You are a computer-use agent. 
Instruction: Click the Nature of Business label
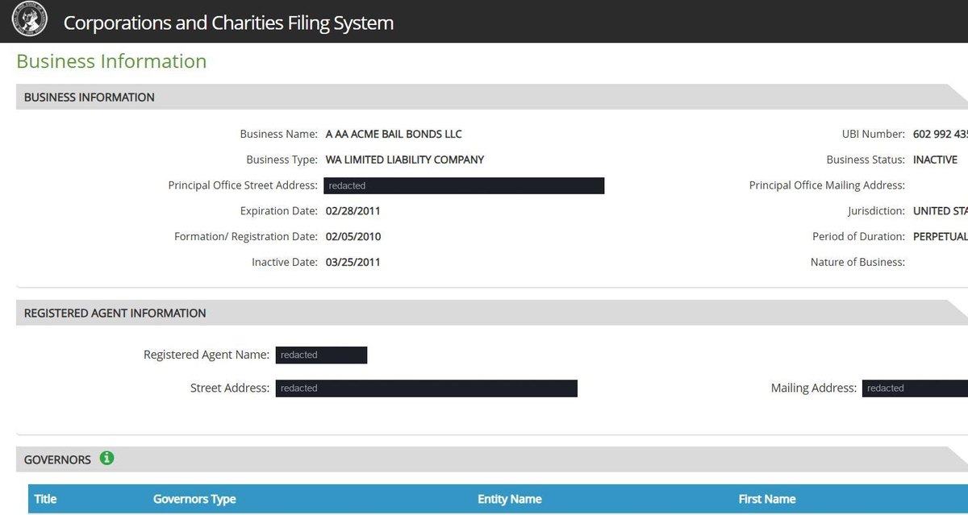(x=858, y=262)
